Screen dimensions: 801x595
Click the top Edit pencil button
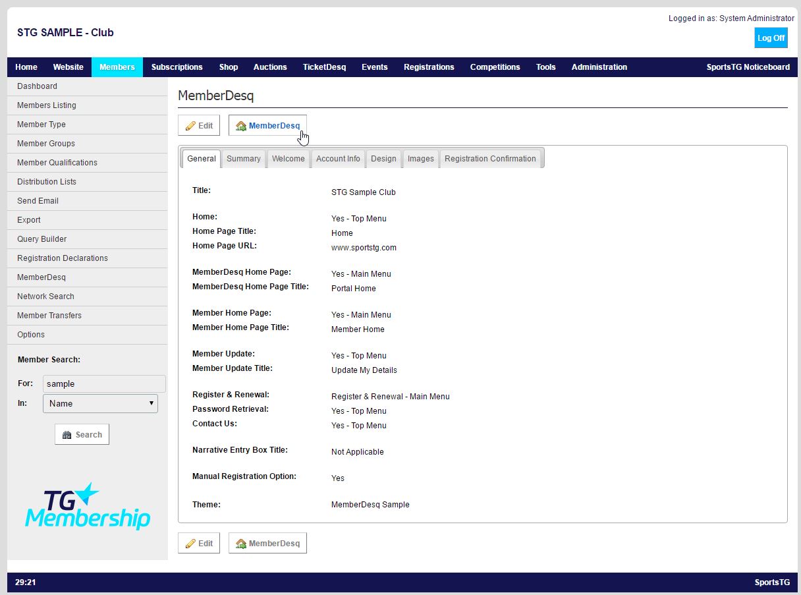pyautogui.click(x=199, y=125)
